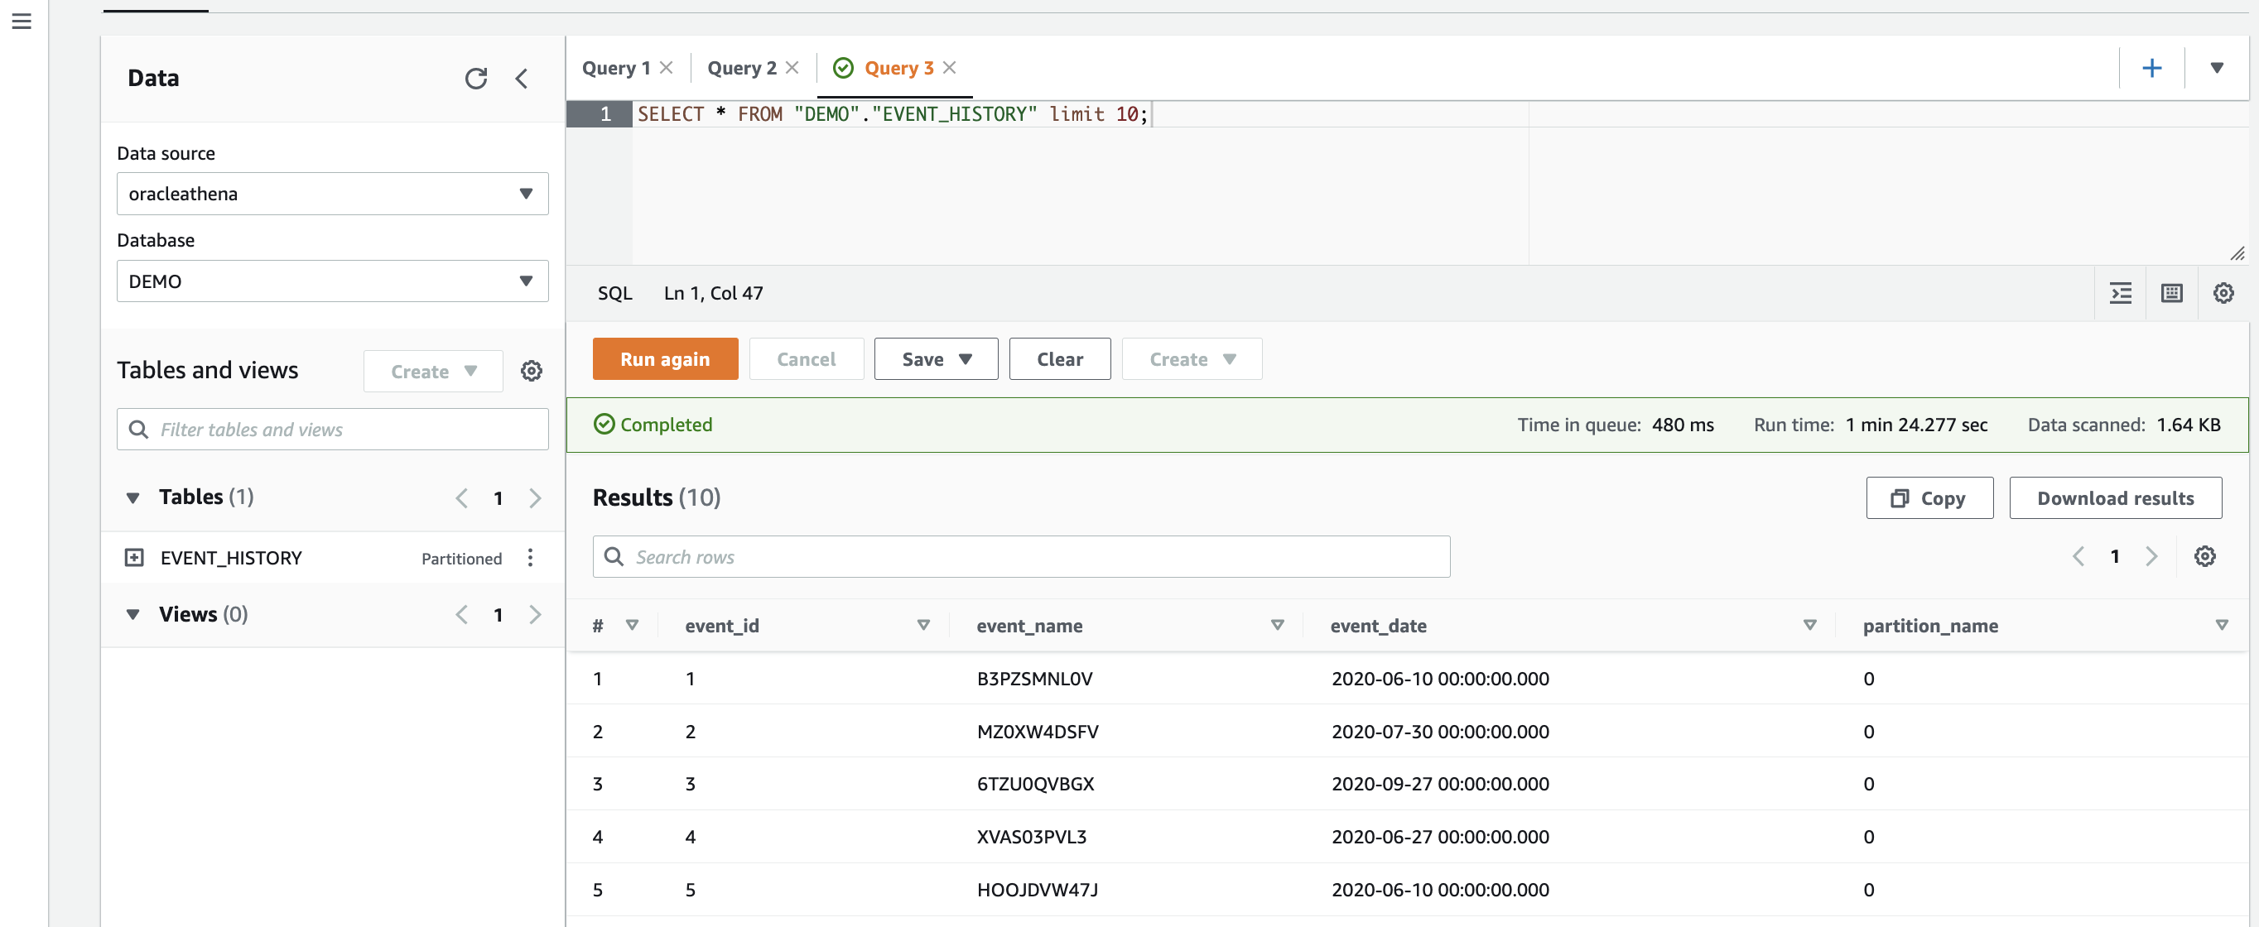This screenshot has width=2259, height=927.
Task: Click the Run again button
Action: (x=665, y=359)
